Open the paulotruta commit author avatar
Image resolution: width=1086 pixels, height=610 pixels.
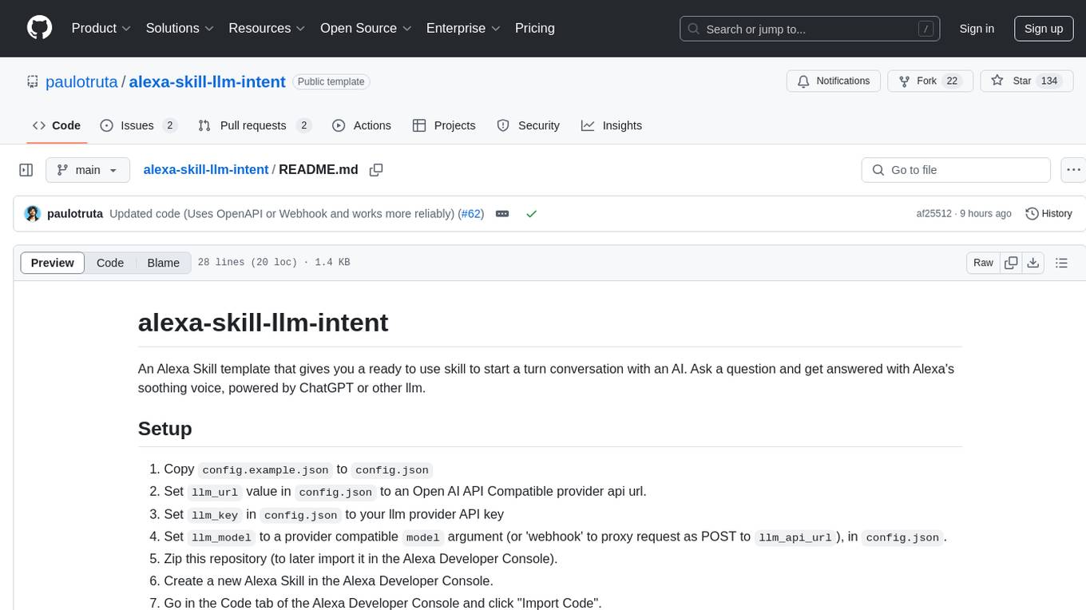tap(33, 214)
